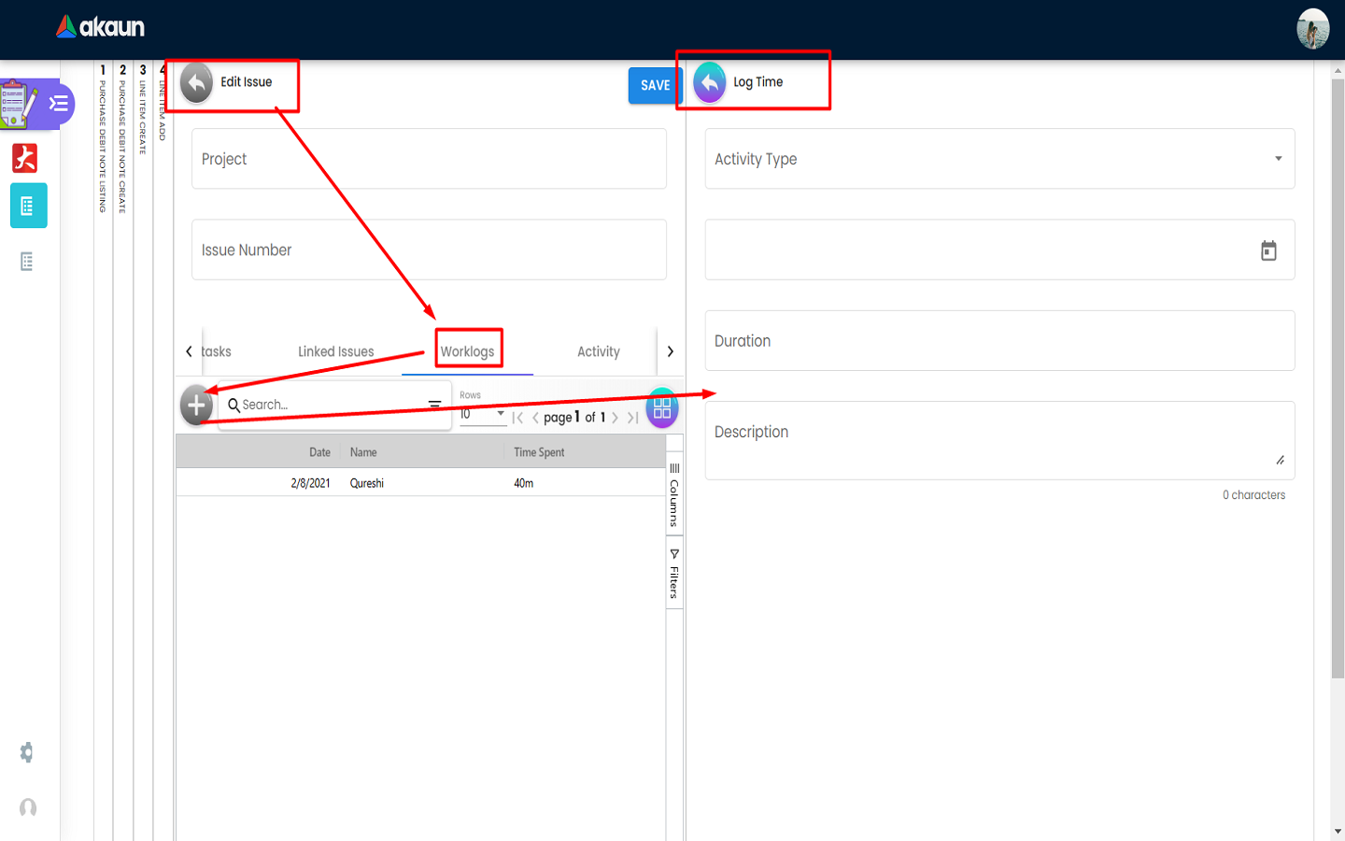Image resolution: width=1345 pixels, height=841 pixels.
Task: Switch the grid view layout icon
Action: point(662,408)
